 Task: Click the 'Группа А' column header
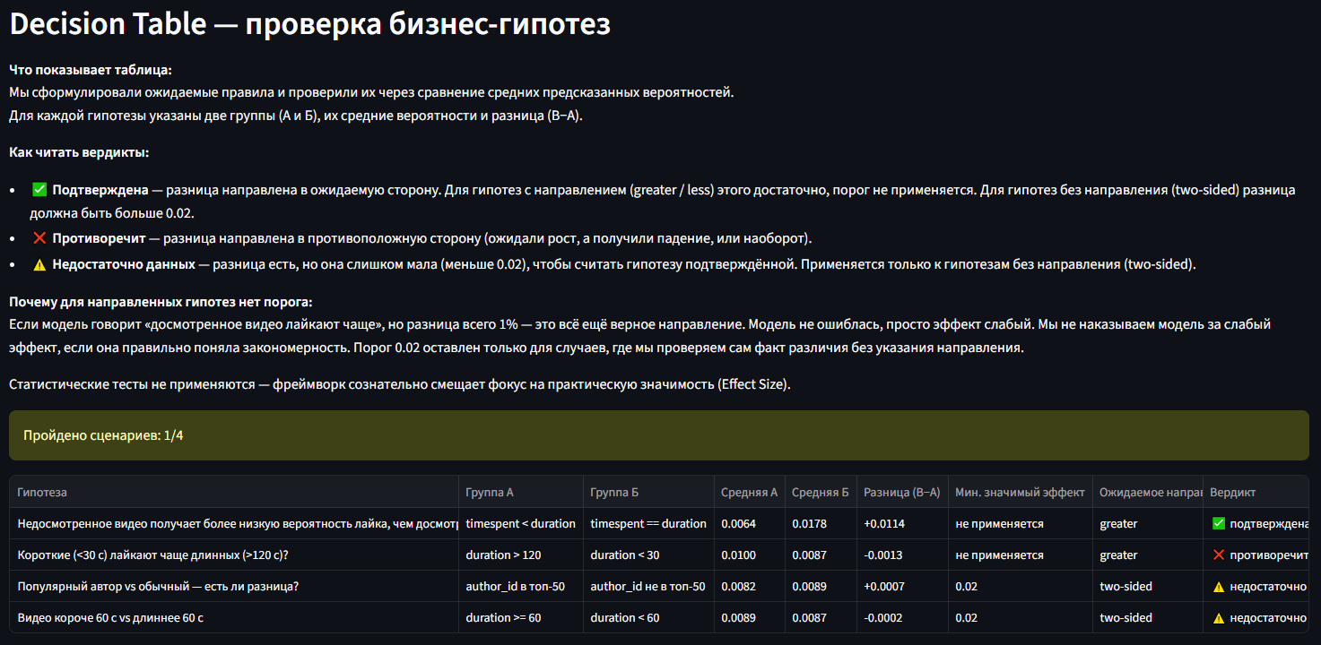(521, 493)
